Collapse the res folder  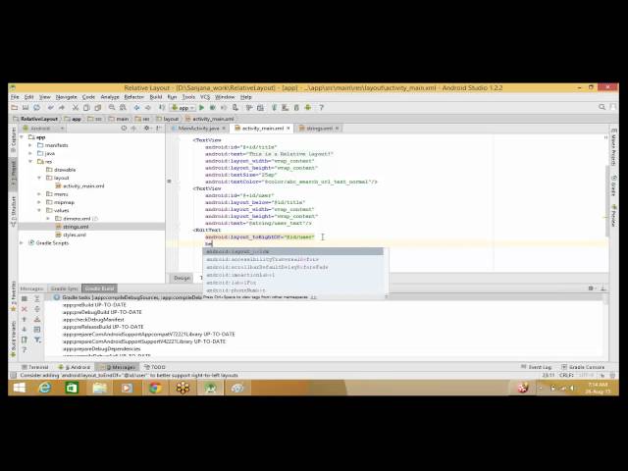[30, 161]
